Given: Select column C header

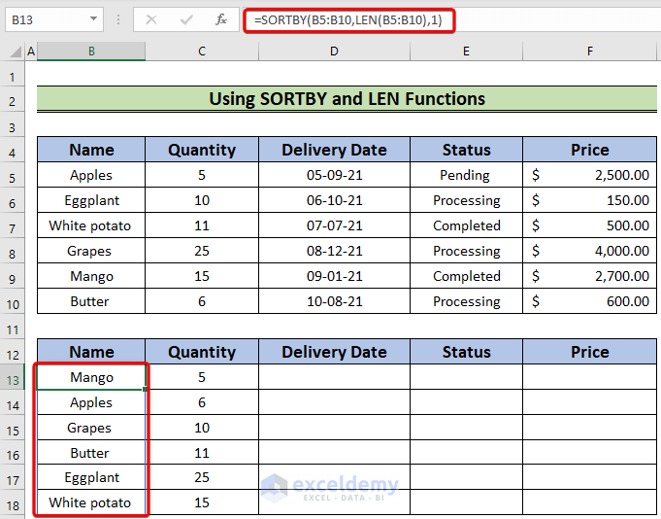Looking at the screenshot, I should (x=202, y=52).
